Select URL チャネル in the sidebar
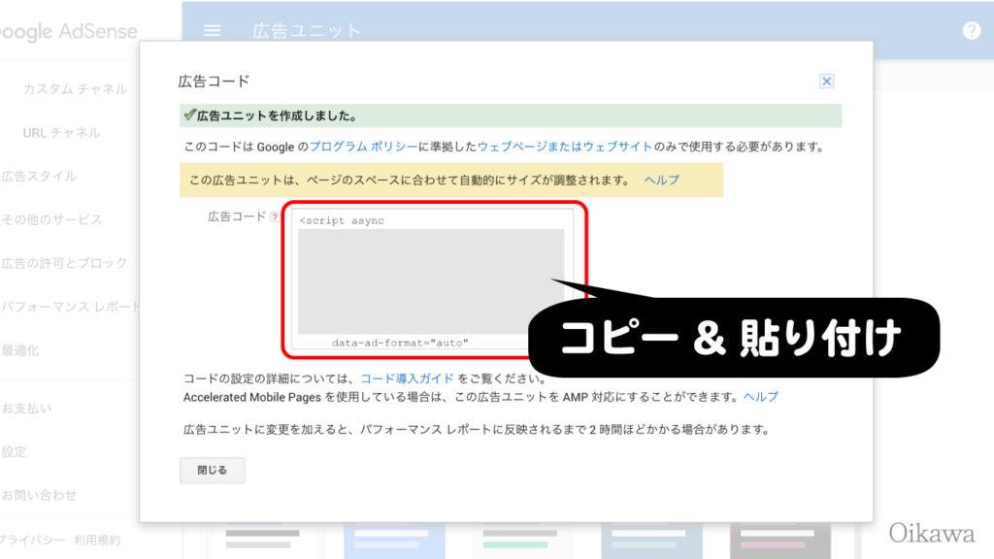The height and width of the screenshot is (559, 994). (61, 133)
